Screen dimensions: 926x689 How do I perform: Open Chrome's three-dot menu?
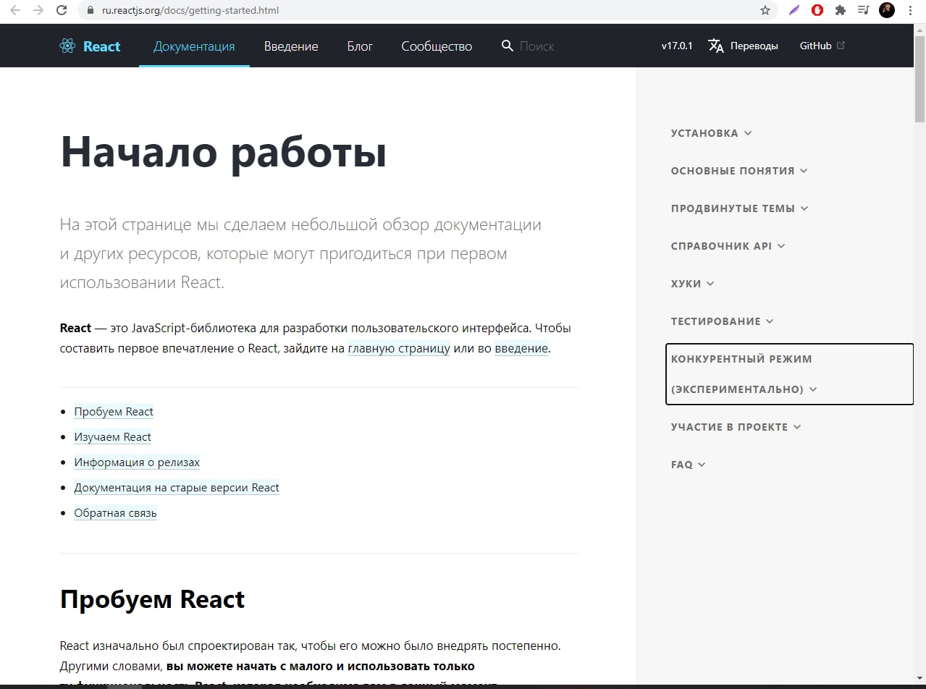[x=910, y=10]
